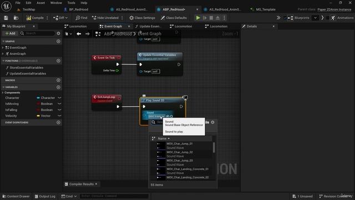
Task: Switch to BP_RedHood tab
Action: pyautogui.click(x=79, y=9)
